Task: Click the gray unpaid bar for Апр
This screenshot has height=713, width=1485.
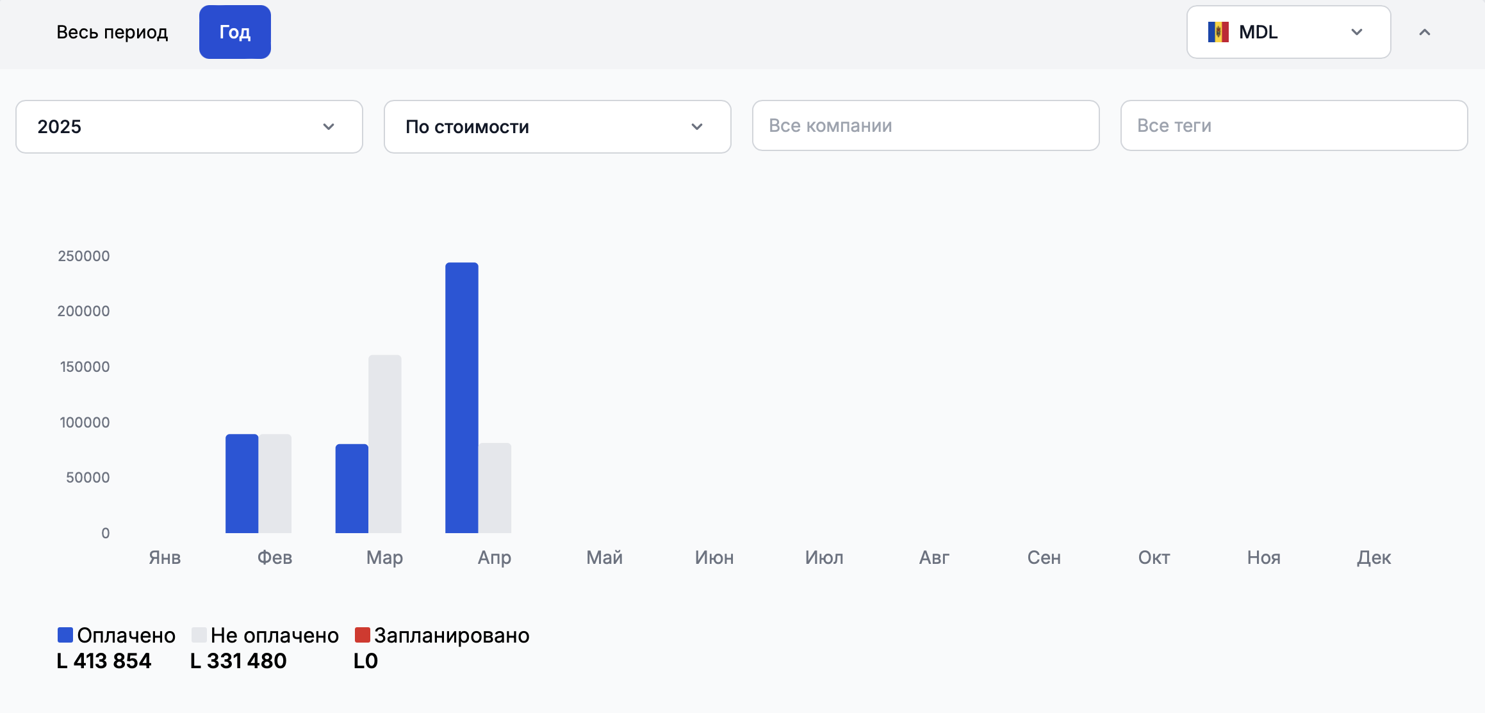Action: point(495,488)
